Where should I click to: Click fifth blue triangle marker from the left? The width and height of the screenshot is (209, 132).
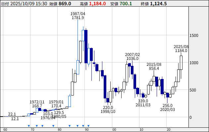coord(70,126)
